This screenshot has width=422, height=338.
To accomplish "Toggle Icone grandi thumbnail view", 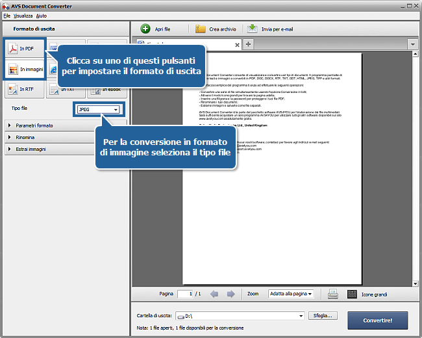I will click(x=352, y=294).
